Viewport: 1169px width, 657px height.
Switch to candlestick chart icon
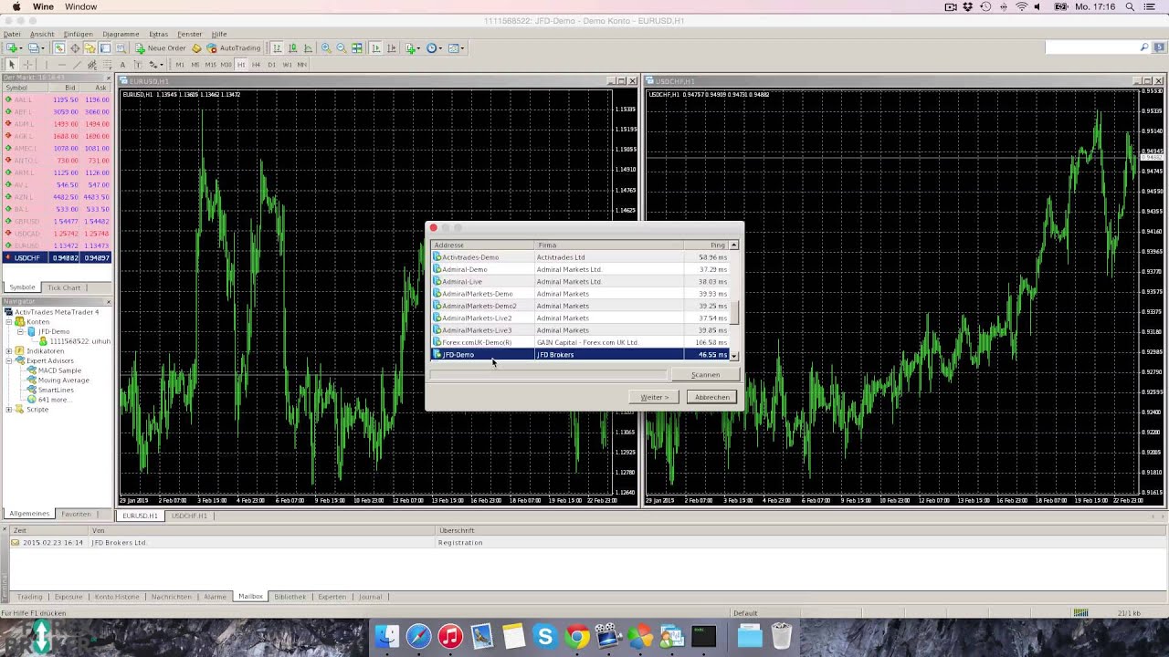(292, 47)
